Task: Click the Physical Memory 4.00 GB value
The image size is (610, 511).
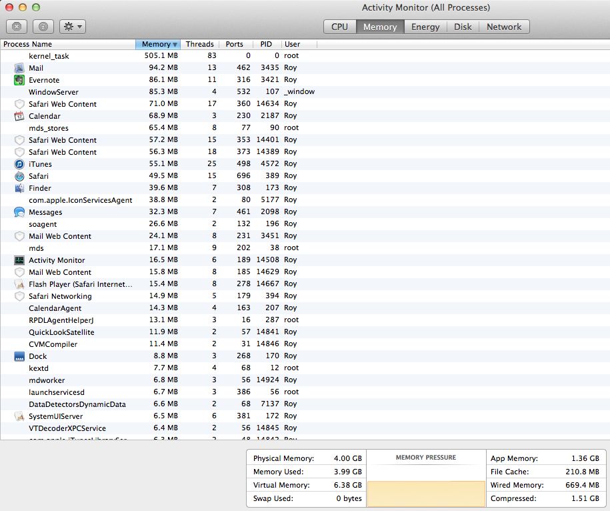Action: 348,458
